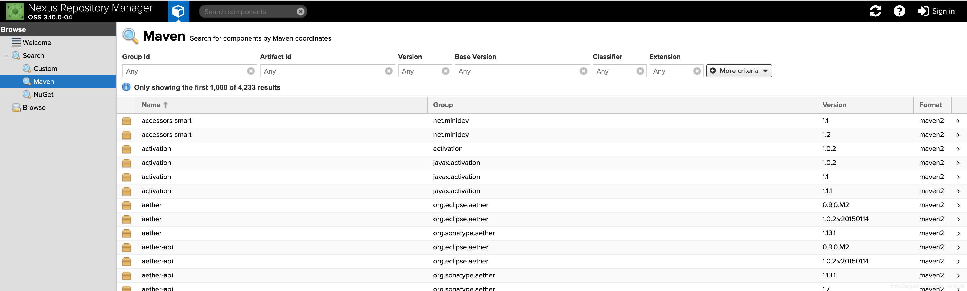Click into the Search components field

(x=248, y=12)
